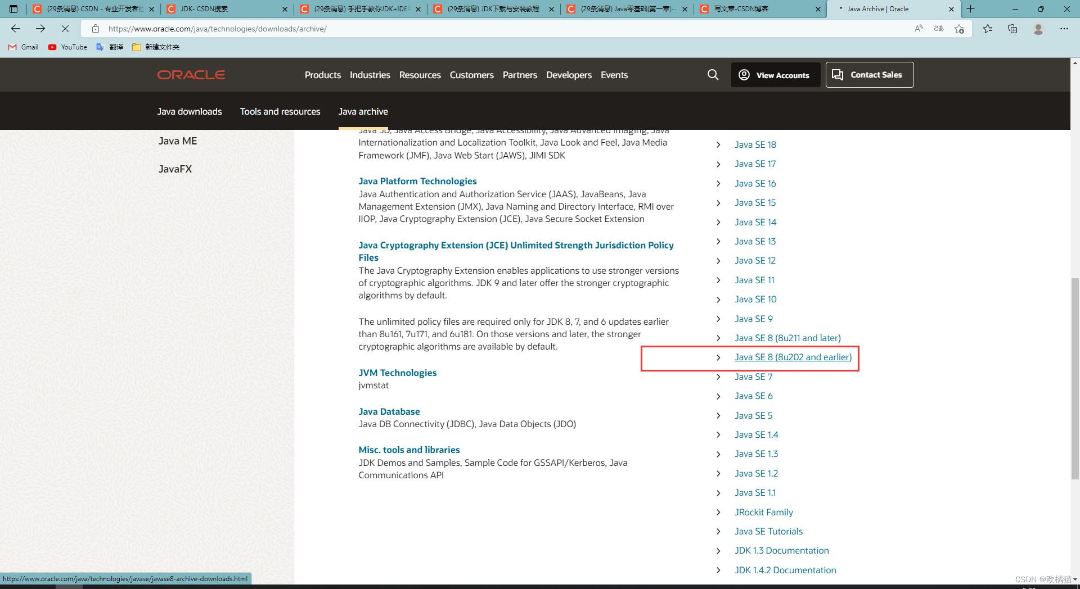Go to Java downloads section
1080x589 pixels.
190,111
